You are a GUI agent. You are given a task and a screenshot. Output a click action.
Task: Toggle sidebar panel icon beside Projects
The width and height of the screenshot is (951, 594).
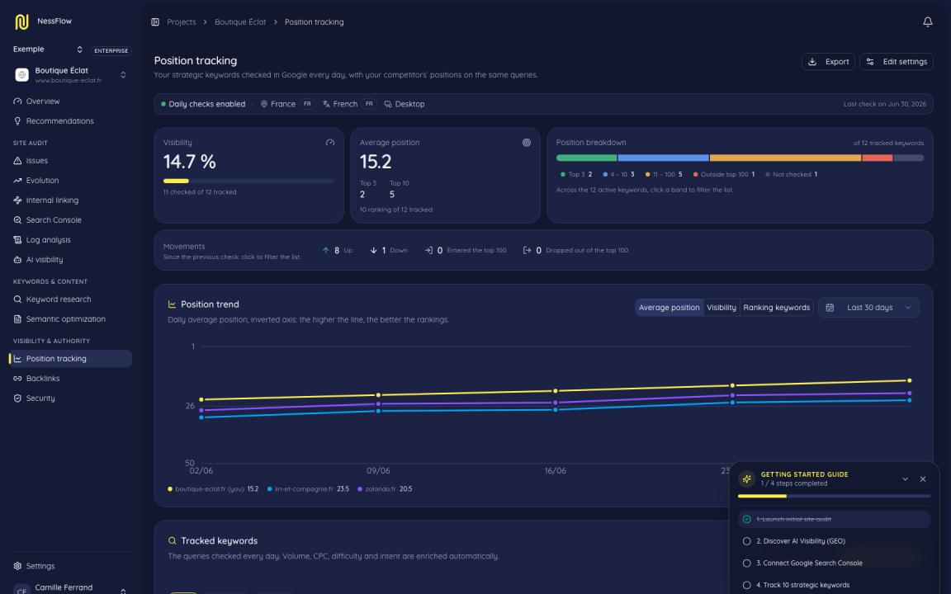click(x=155, y=21)
